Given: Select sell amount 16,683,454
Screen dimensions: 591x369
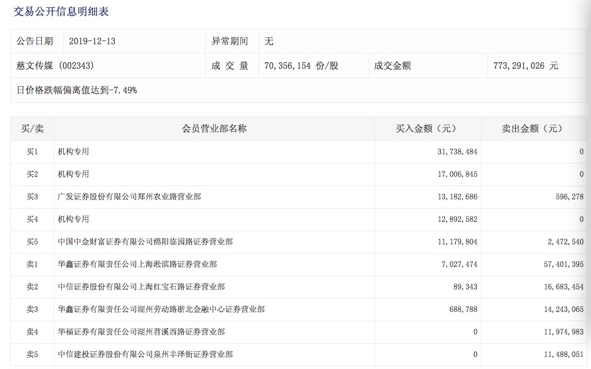Looking at the screenshot, I should 564,287.
